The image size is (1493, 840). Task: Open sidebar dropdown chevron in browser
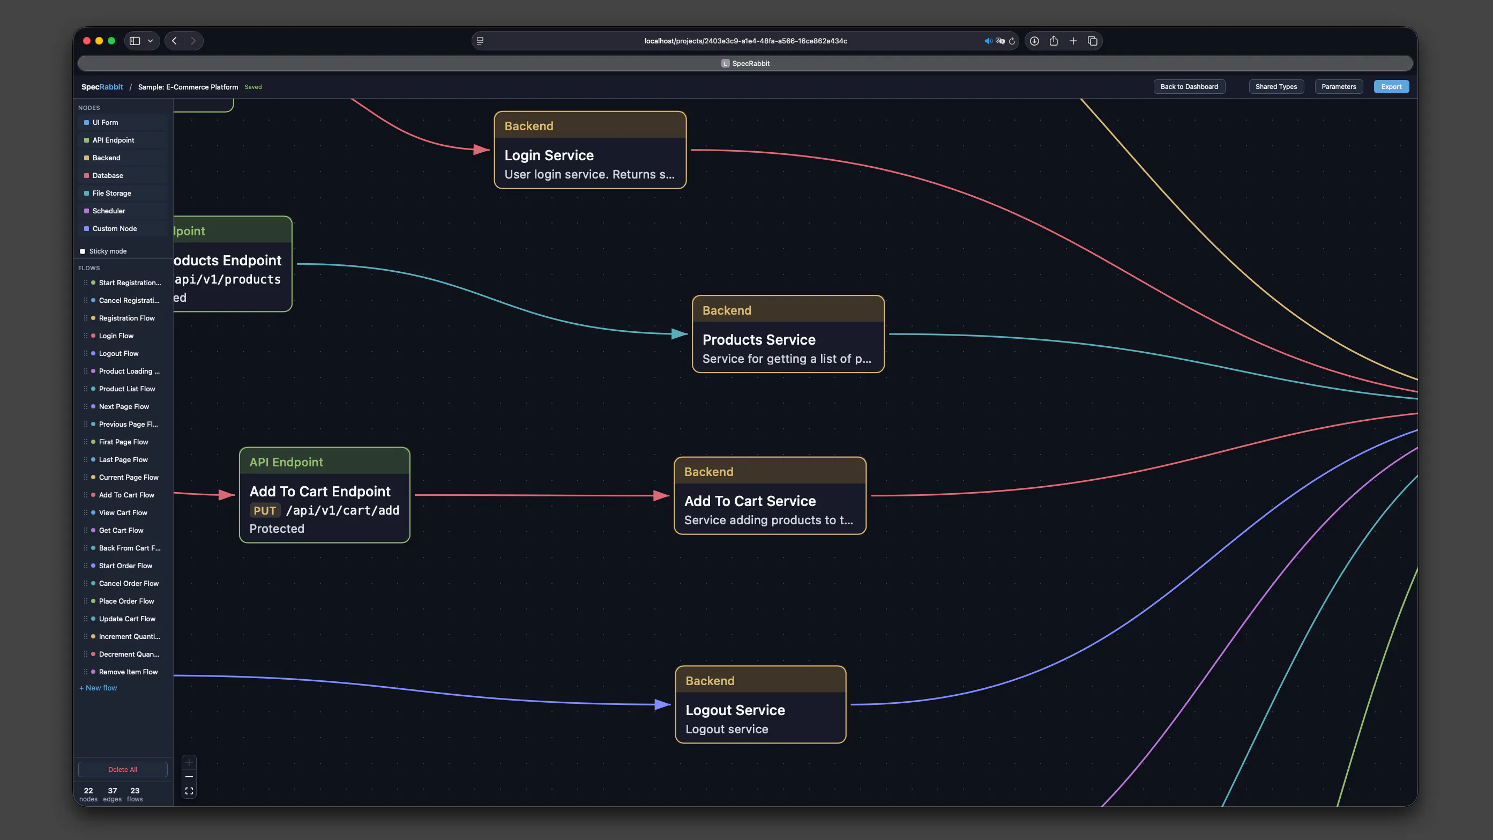pyautogui.click(x=150, y=41)
